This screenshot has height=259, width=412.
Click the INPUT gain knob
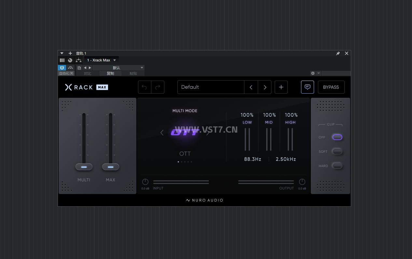[145, 182]
